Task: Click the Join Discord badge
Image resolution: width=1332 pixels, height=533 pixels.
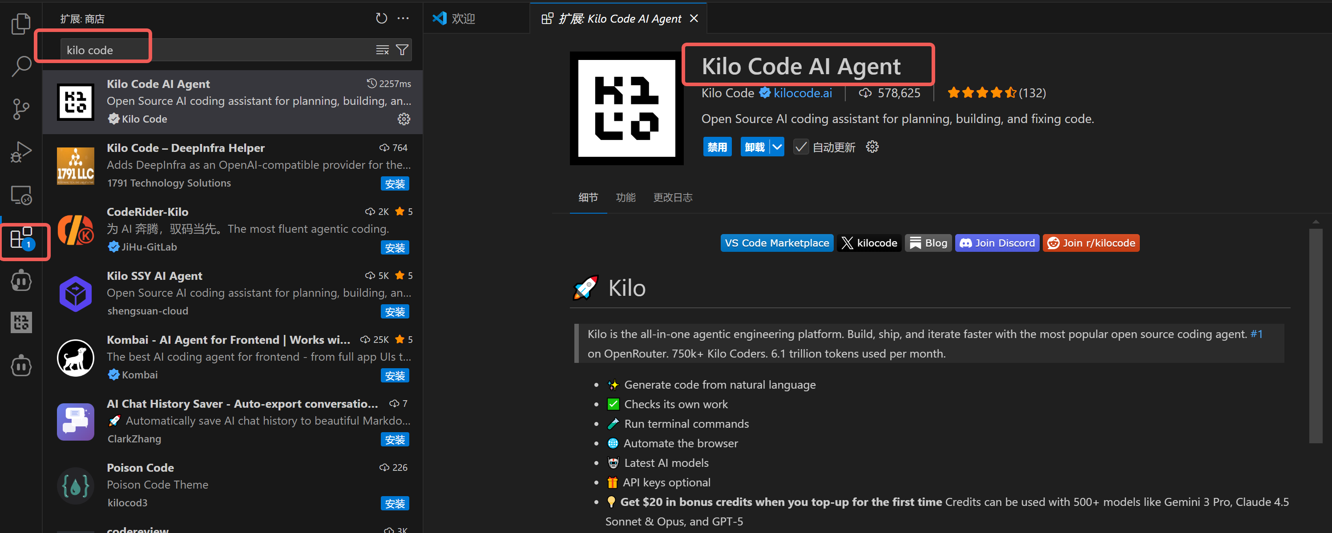Action: [997, 243]
